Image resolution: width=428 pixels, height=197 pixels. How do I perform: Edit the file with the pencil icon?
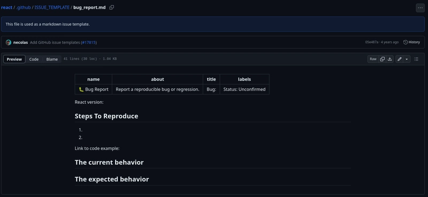399,59
